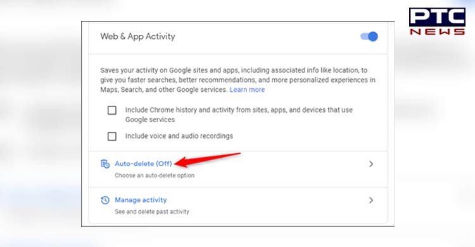
Task: Click the PTC News logo
Action: pyautogui.click(x=437, y=21)
